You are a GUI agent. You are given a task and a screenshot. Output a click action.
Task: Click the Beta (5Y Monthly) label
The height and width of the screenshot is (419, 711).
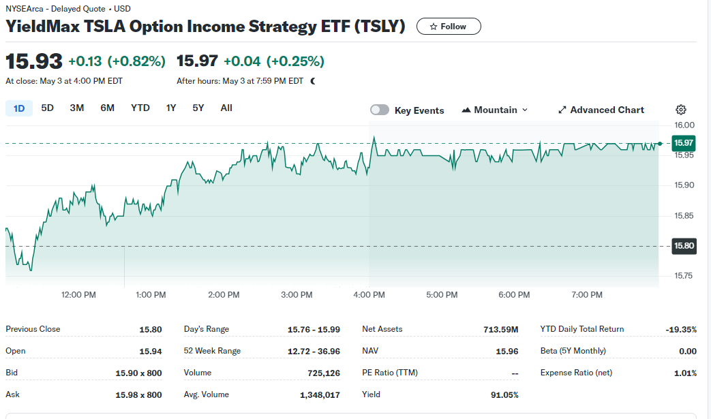[x=573, y=351]
